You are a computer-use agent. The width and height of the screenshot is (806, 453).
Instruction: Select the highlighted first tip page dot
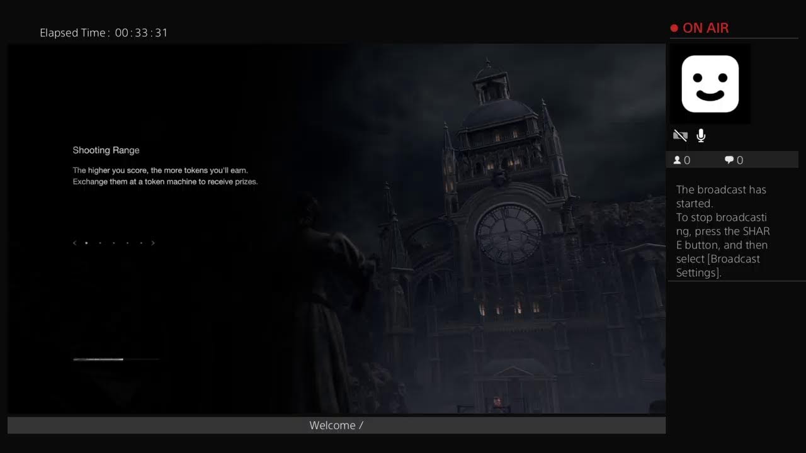86,243
